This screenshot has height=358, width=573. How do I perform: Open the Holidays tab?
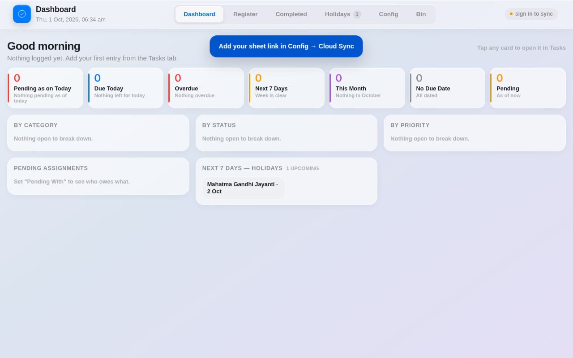(342, 14)
